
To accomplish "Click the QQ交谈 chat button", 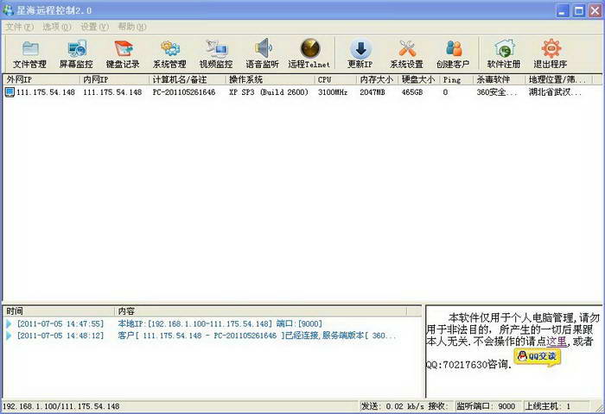I will pos(538,356).
